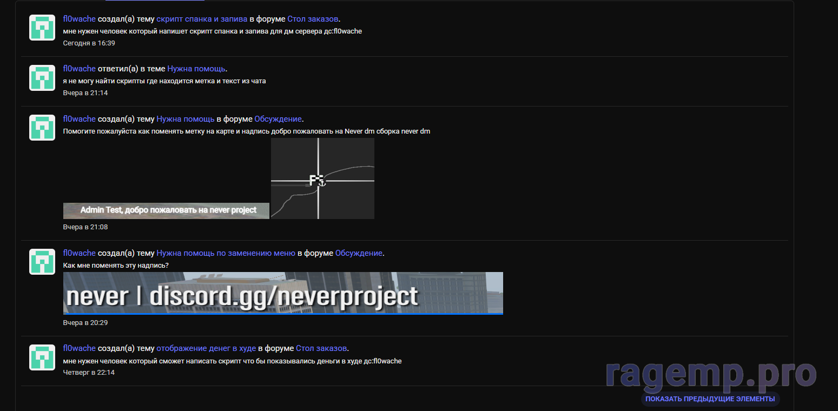Click avatar next to 'Как мне поменять эту надпись?'
Screen dimensions: 838x411
tap(42, 262)
